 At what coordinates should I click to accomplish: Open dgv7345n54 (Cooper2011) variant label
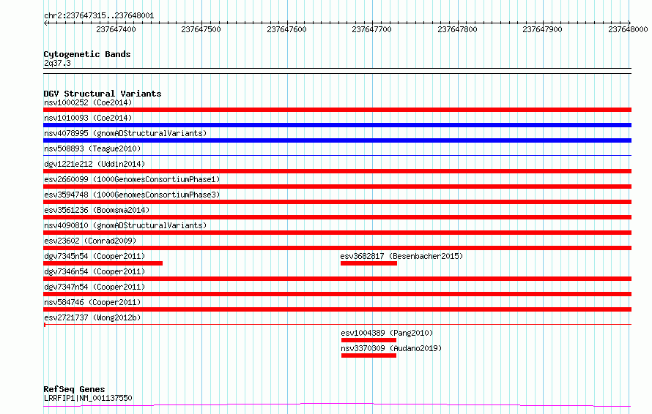(95, 256)
